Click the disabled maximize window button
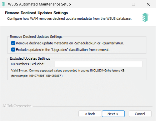This screenshot has height=121, width=156. (133, 4)
